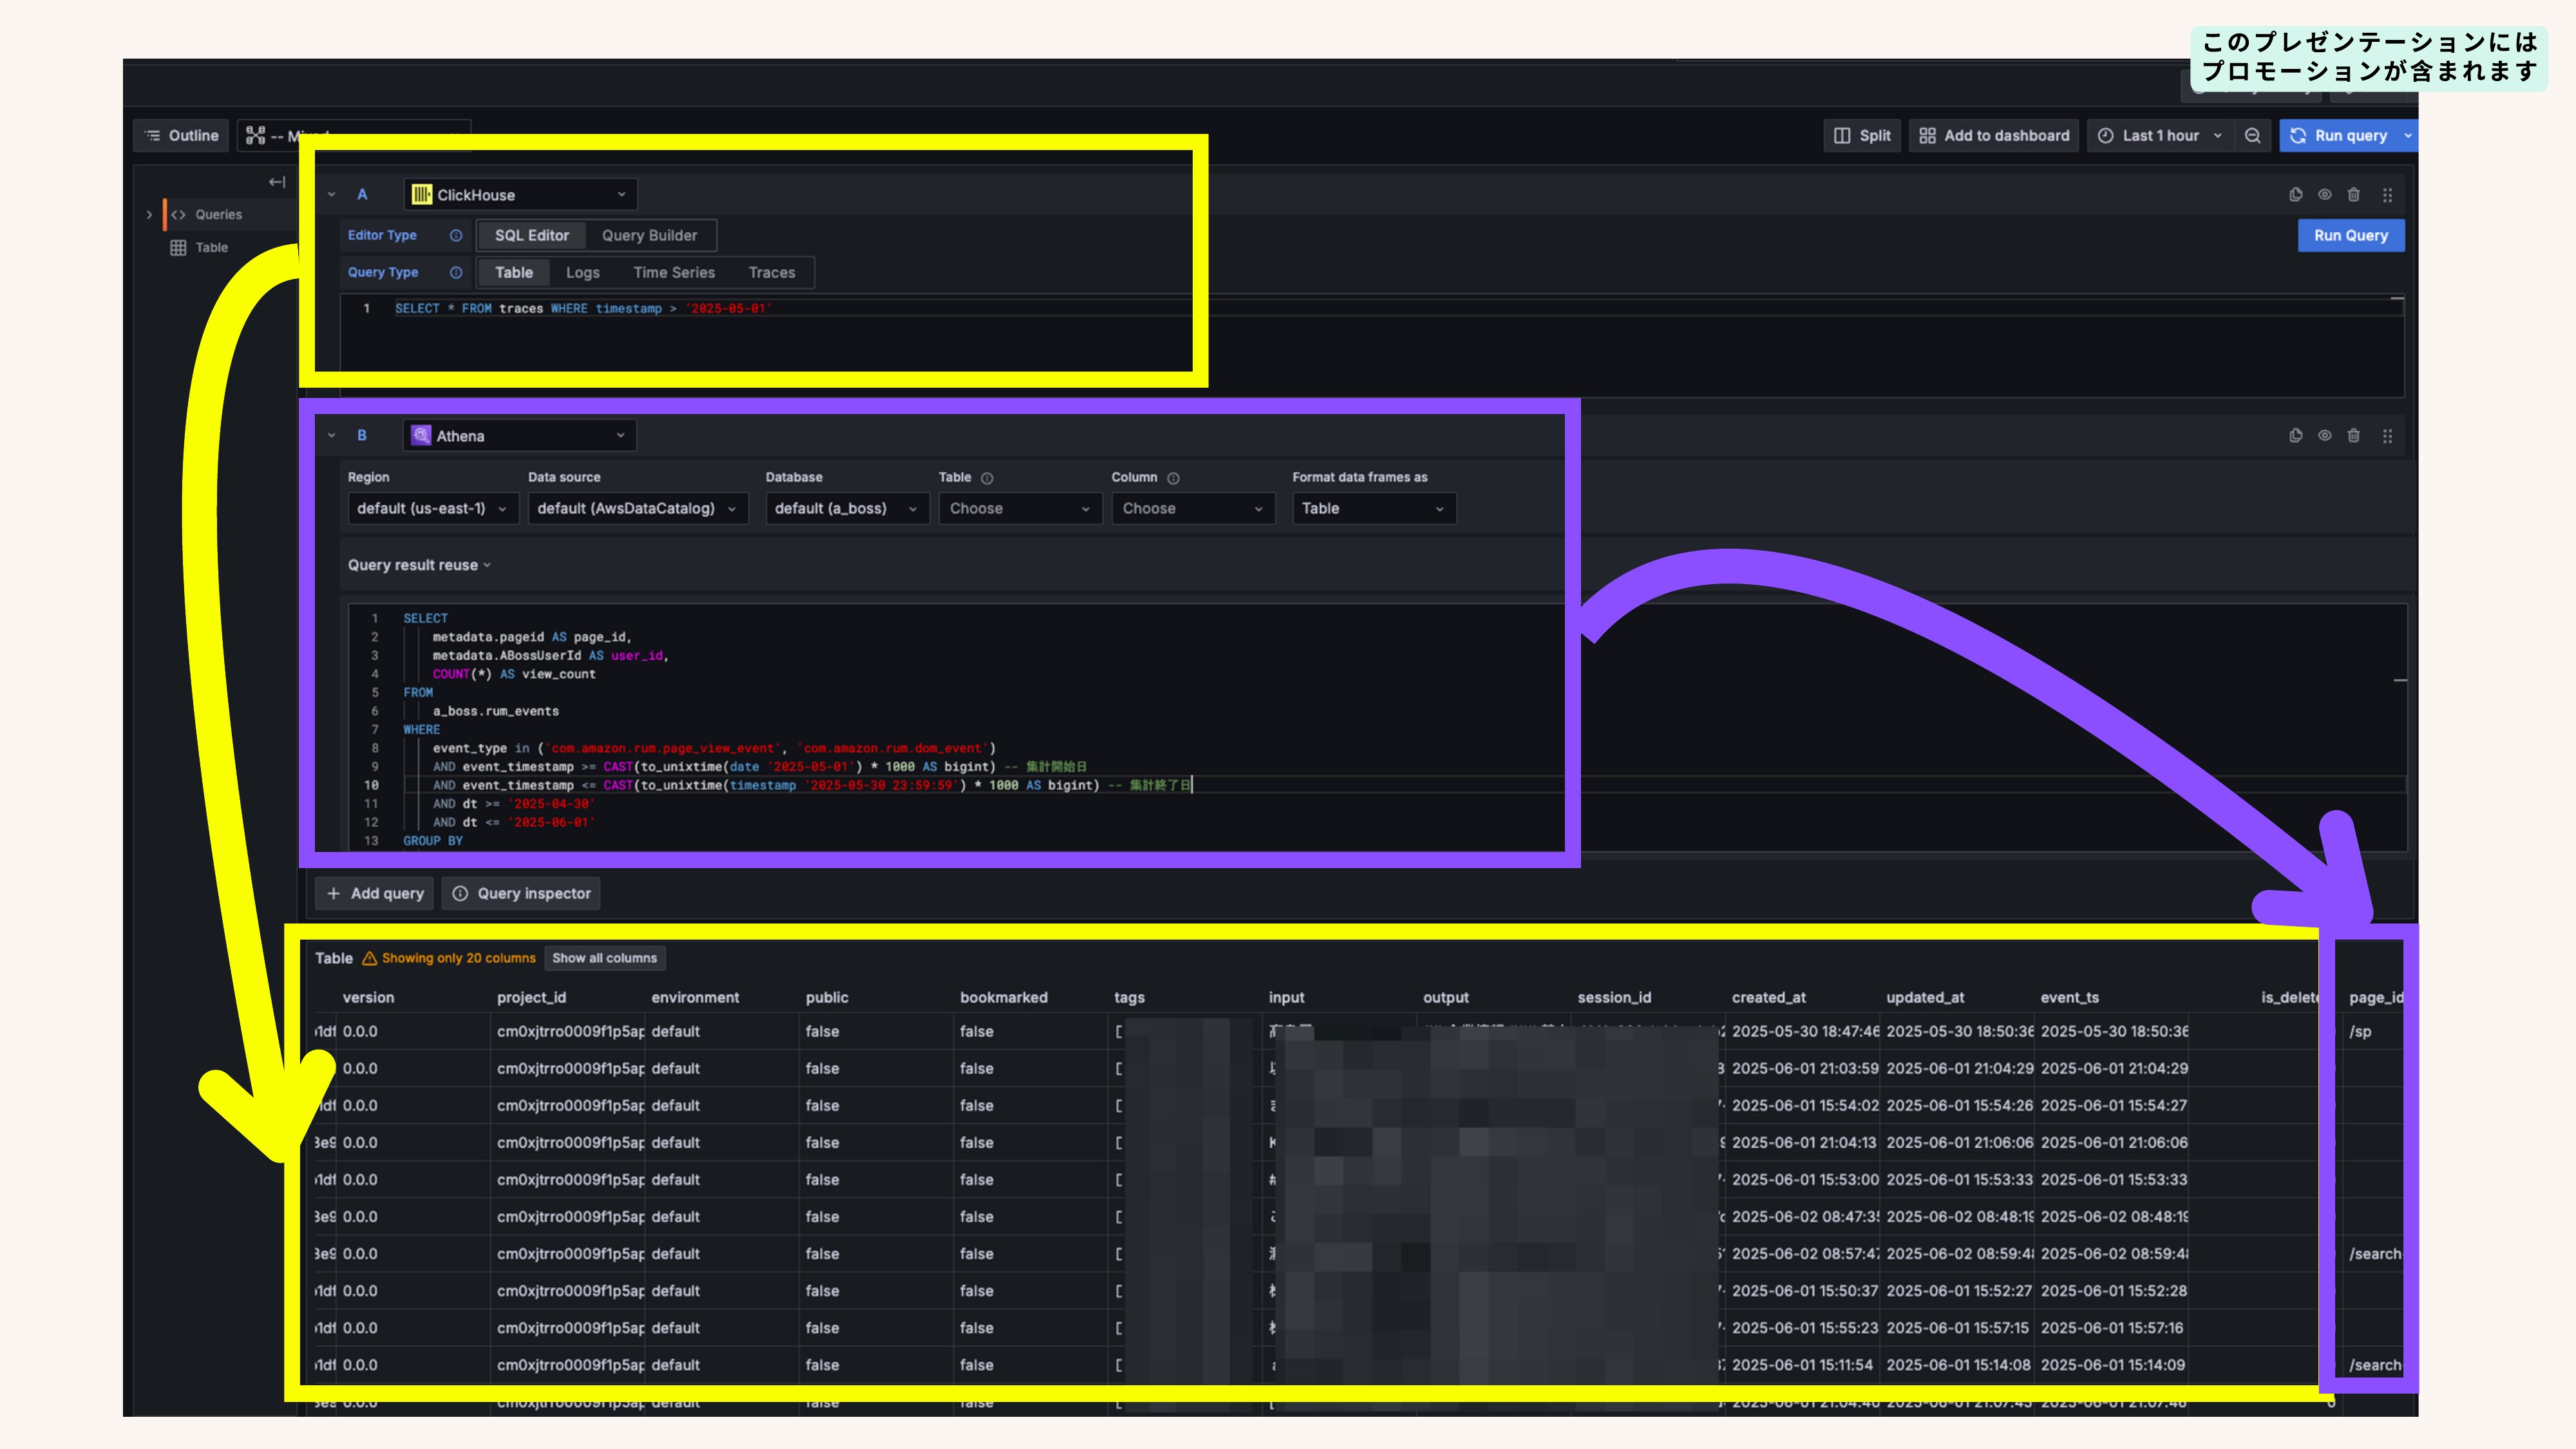Click the blue Run Query button in query A
The width and height of the screenshot is (2576, 1449).
[x=2350, y=236]
